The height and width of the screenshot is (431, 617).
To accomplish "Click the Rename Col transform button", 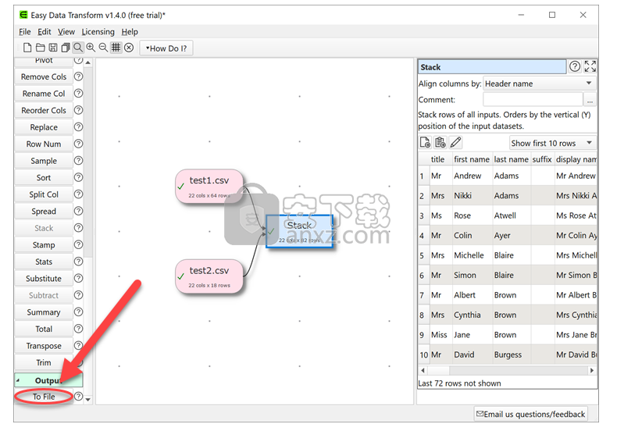I will 44,94.
